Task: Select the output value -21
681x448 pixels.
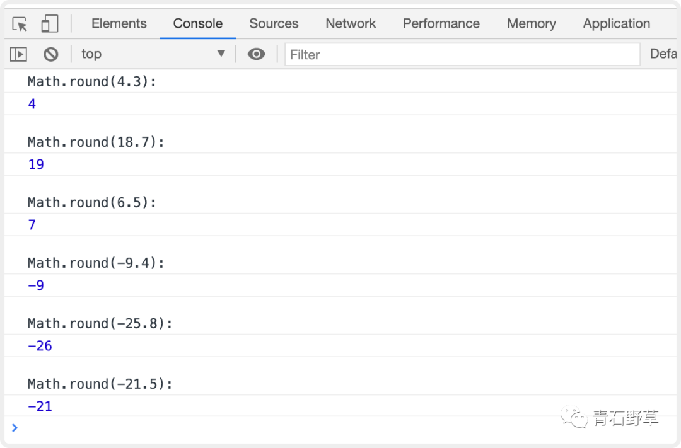Action: pyautogui.click(x=40, y=406)
